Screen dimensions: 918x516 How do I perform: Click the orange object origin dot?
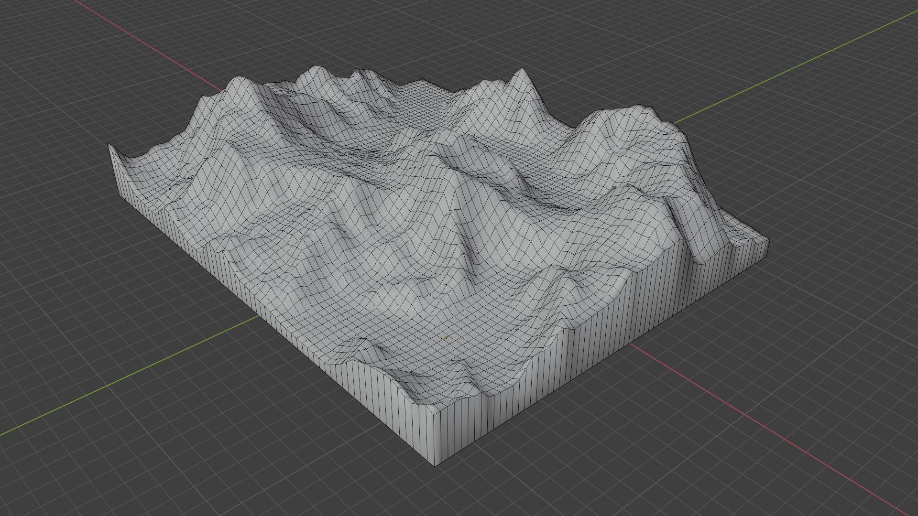tap(446, 337)
